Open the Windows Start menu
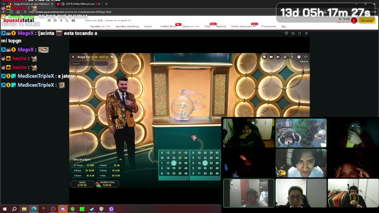The width and height of the screenshot is (379, 213). pyautogui.click(x=5, y=209)
